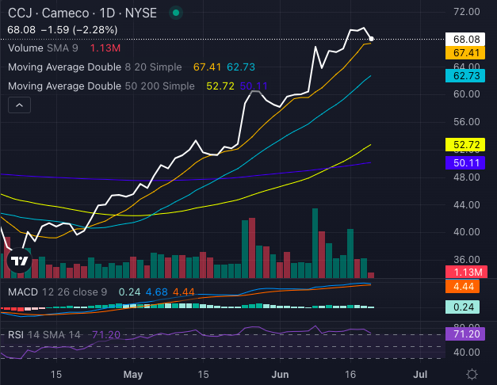Click the May date axis label

click(x=133, y=375)
